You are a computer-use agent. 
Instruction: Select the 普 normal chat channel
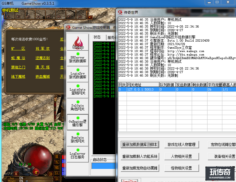[x=57, y=156]
